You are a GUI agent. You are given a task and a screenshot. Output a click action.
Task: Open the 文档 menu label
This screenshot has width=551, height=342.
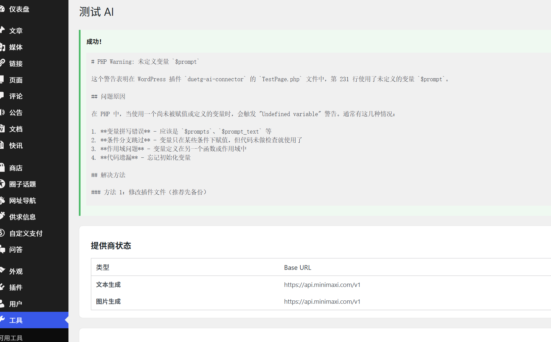coord(16,129)
